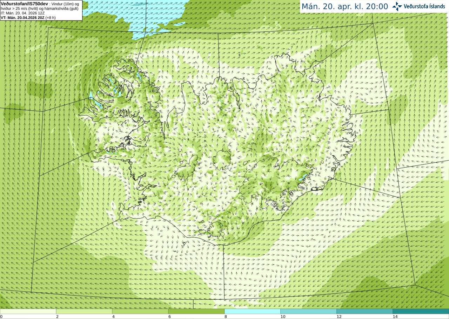Click the 6–8 m/s dark green legend swatch
This screenshot has height=319, width=449.
pos(196,311)
